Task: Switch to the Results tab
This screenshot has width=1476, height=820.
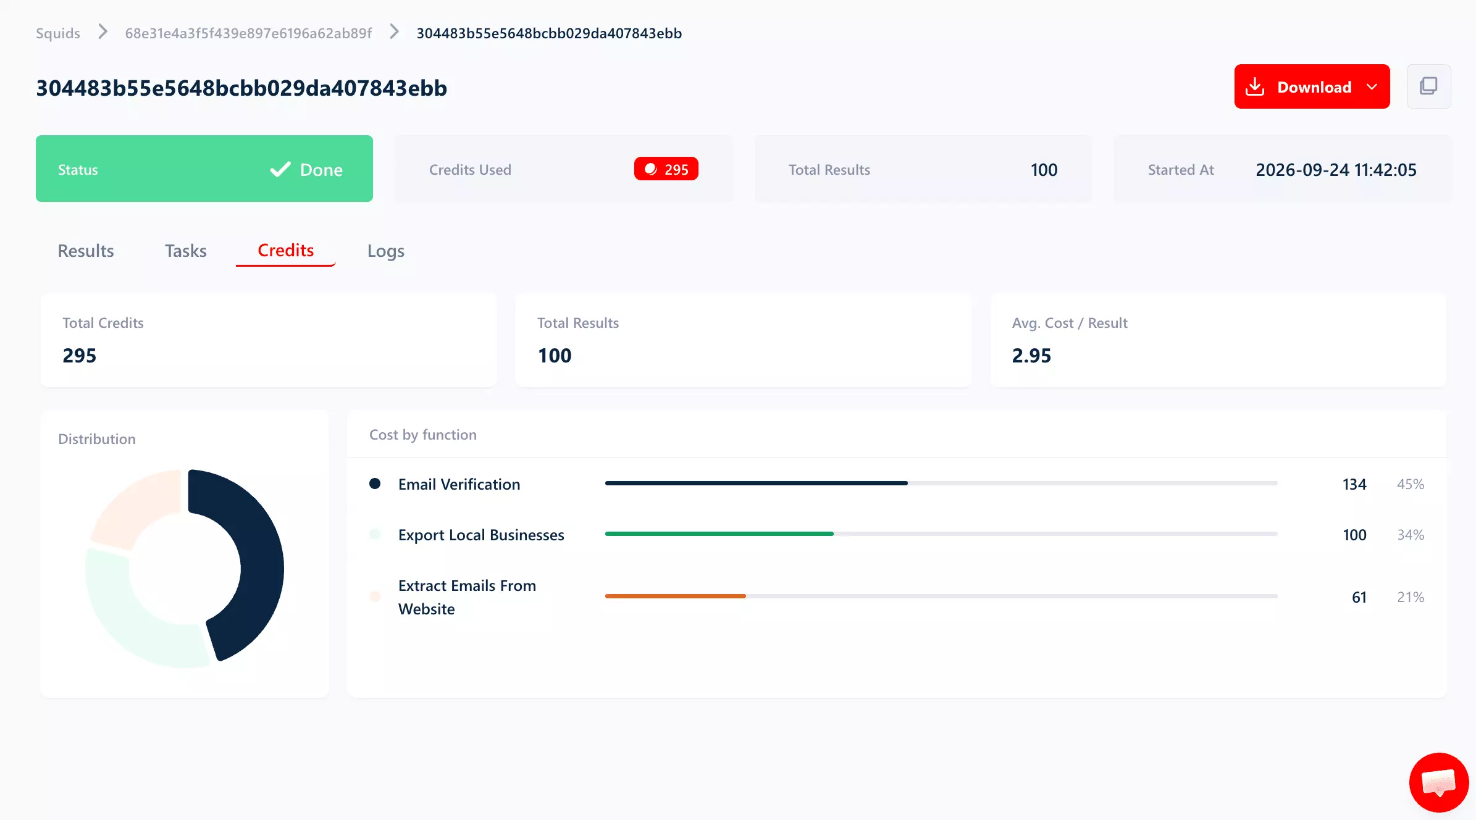Action: point(86,251)
